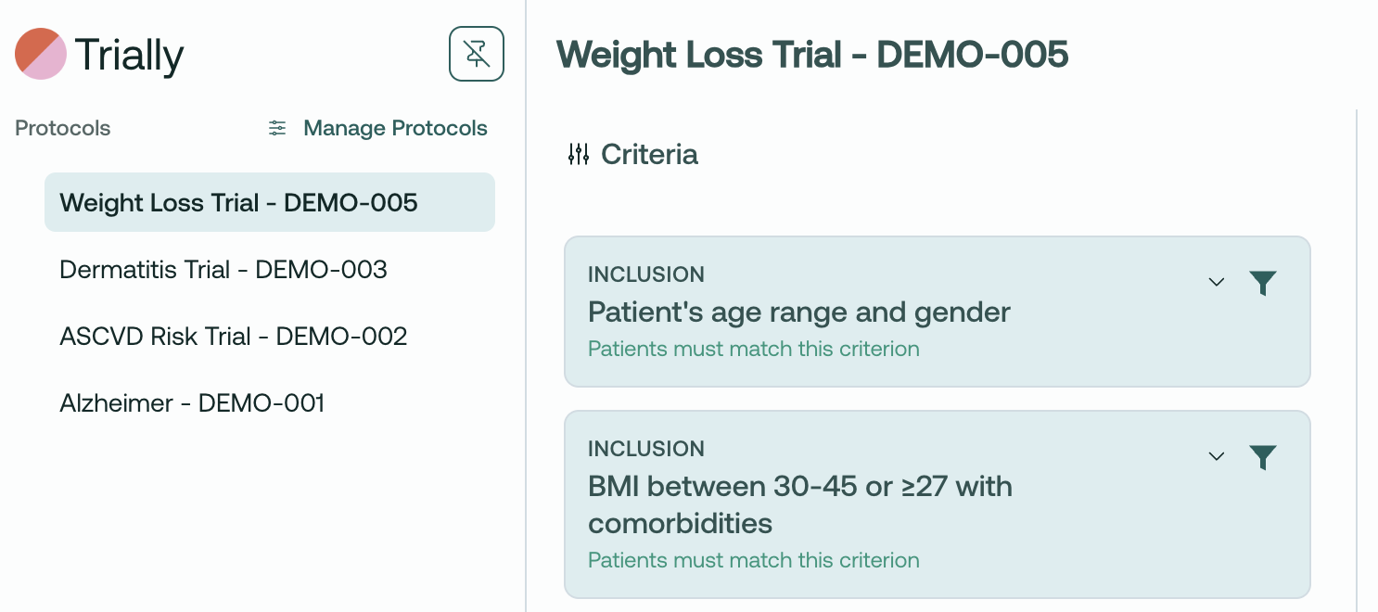Click the Patient's age range and gender title

click(x=799, y=312)
